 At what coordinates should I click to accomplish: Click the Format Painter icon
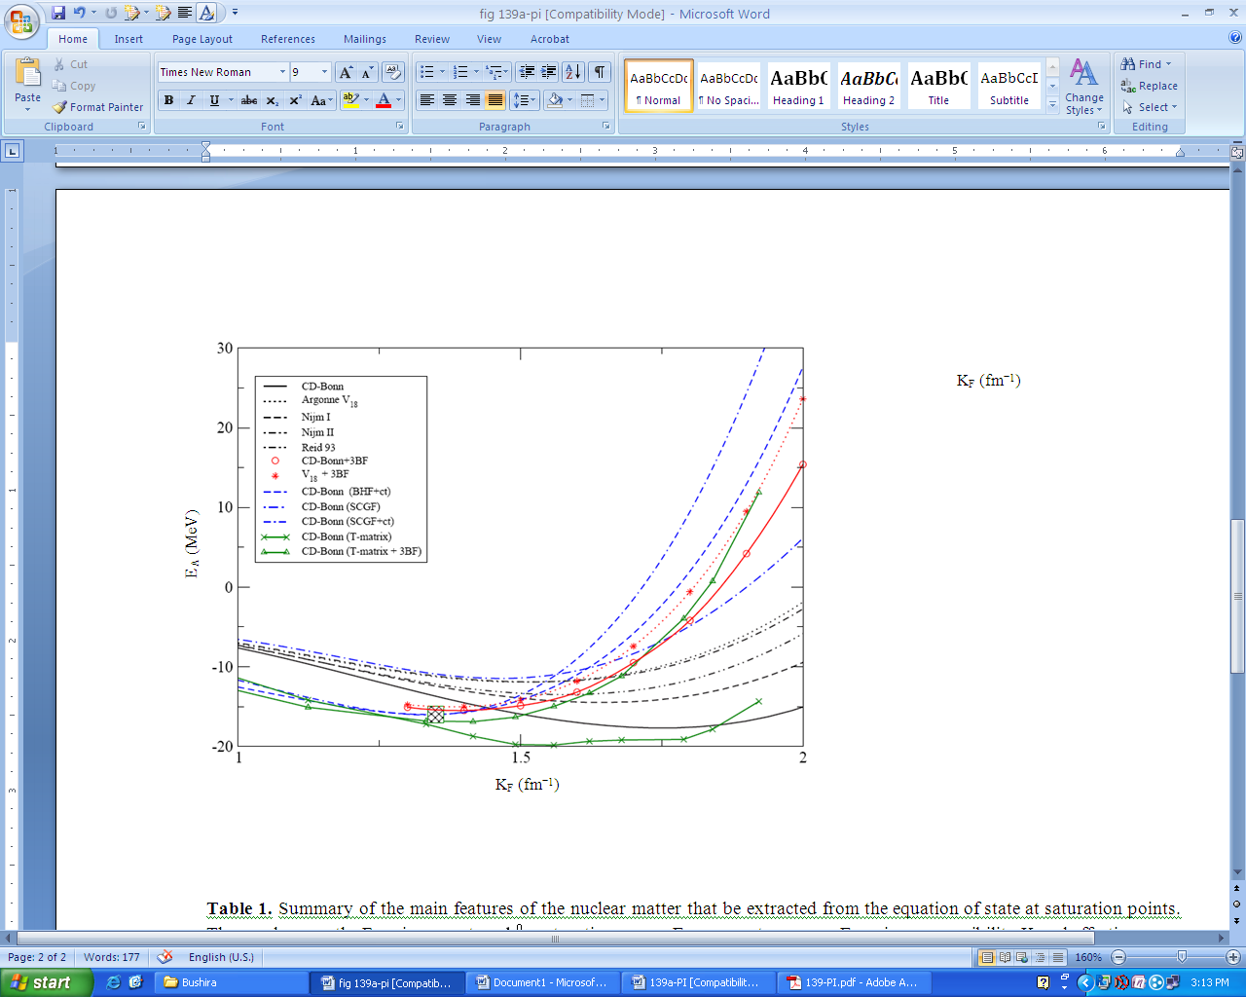click(60, 107)
